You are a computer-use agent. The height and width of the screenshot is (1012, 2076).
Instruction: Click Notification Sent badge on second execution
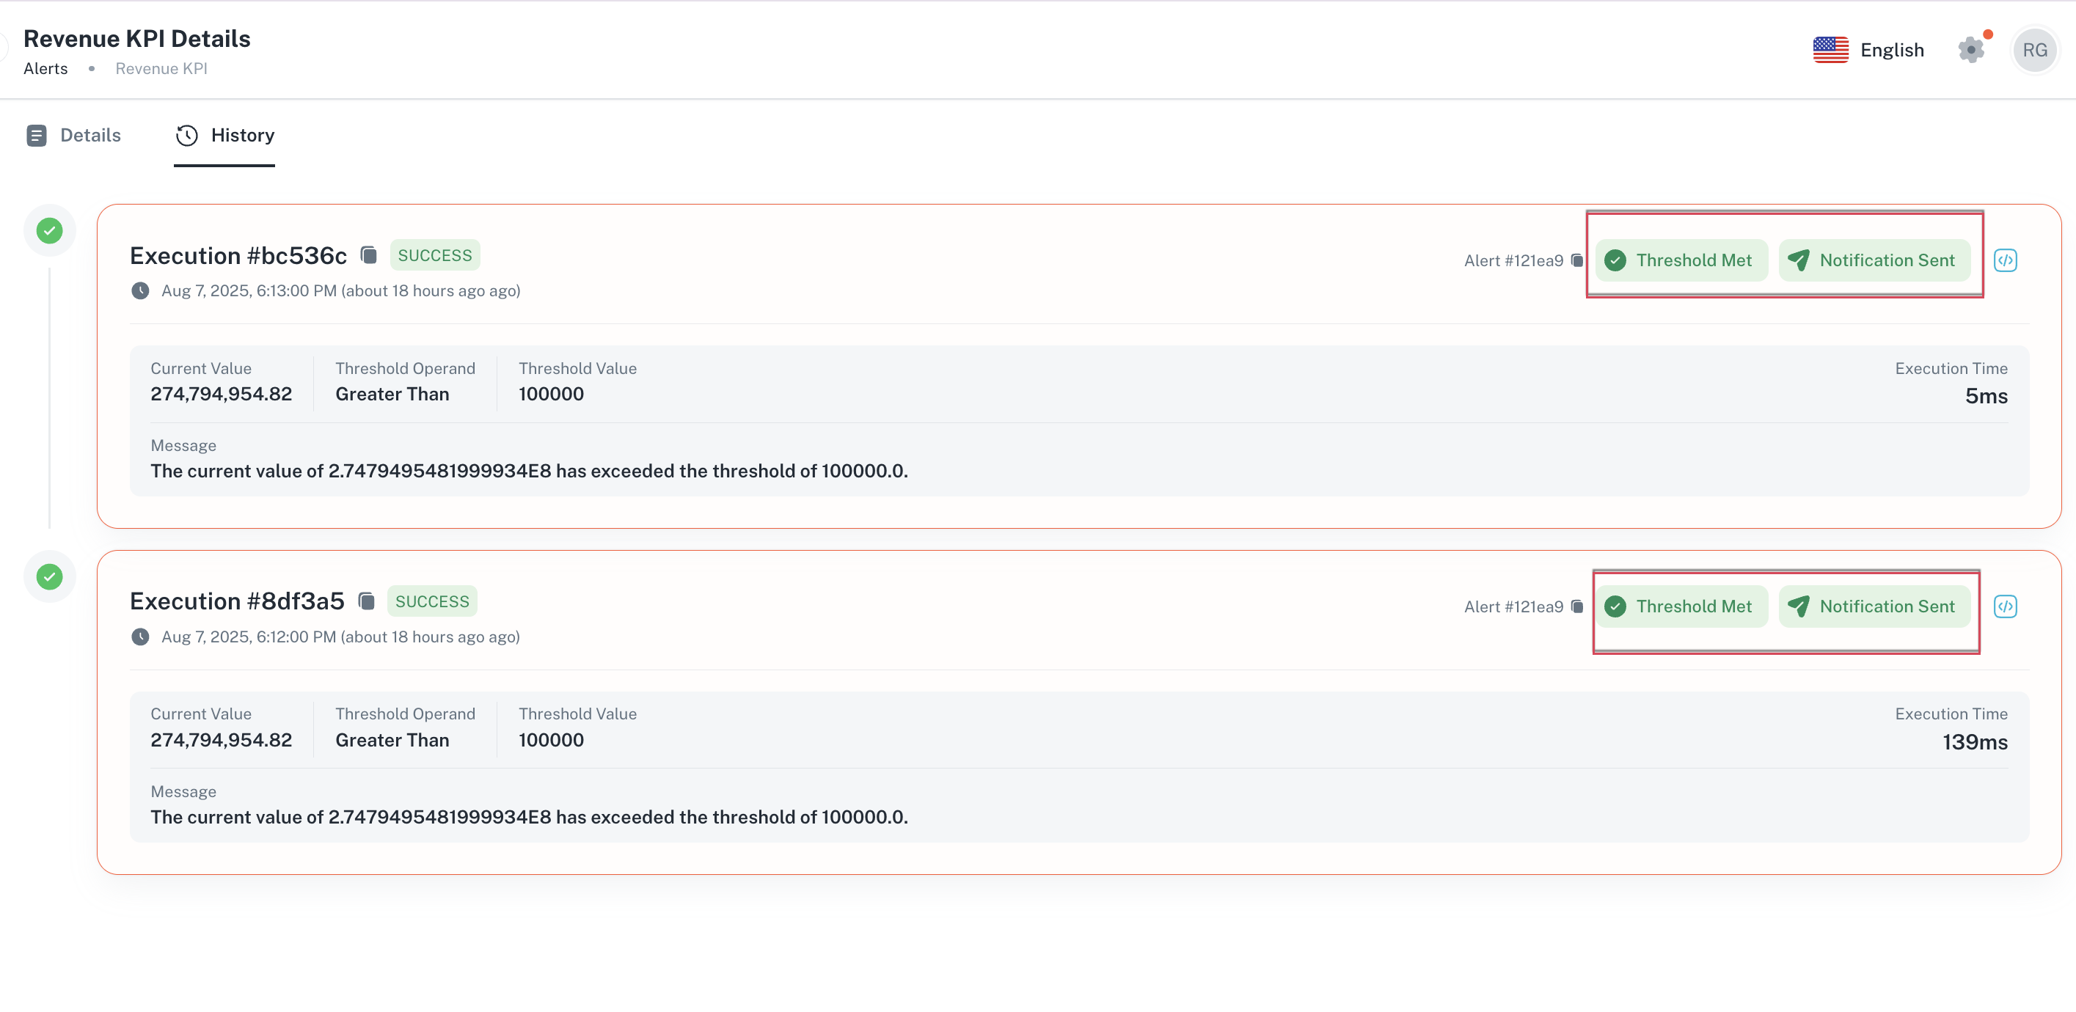coord(1874,606)
